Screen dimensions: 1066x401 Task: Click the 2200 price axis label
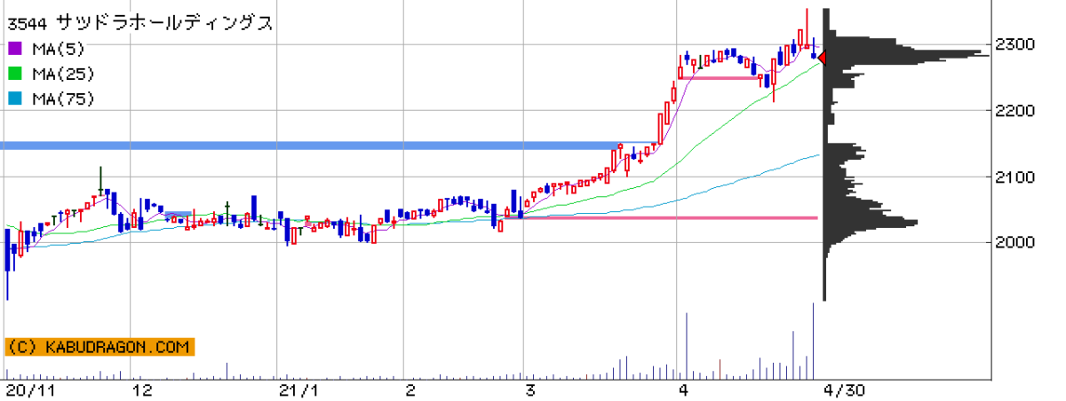1015,111
